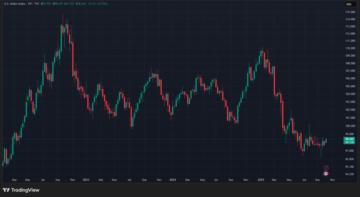This screenshot has width=360, height=197.
Task: Click the 110.000 price scale label
Action: point(350,48)
